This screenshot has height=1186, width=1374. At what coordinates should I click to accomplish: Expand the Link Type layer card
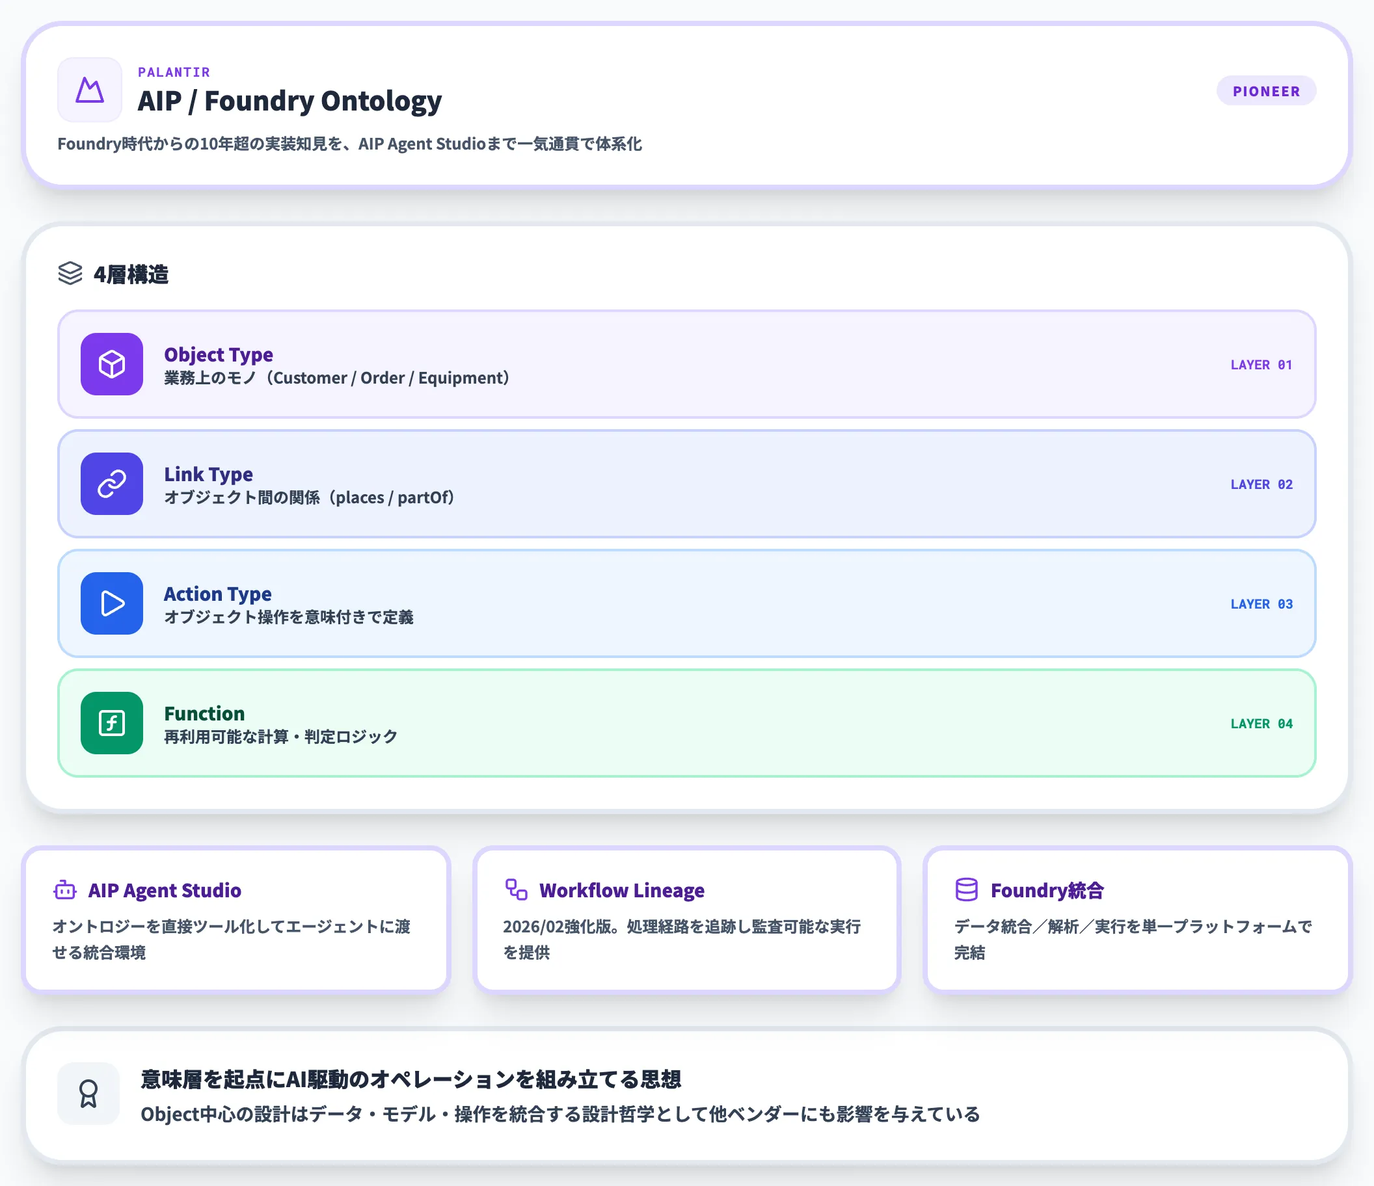click(683, 484)
